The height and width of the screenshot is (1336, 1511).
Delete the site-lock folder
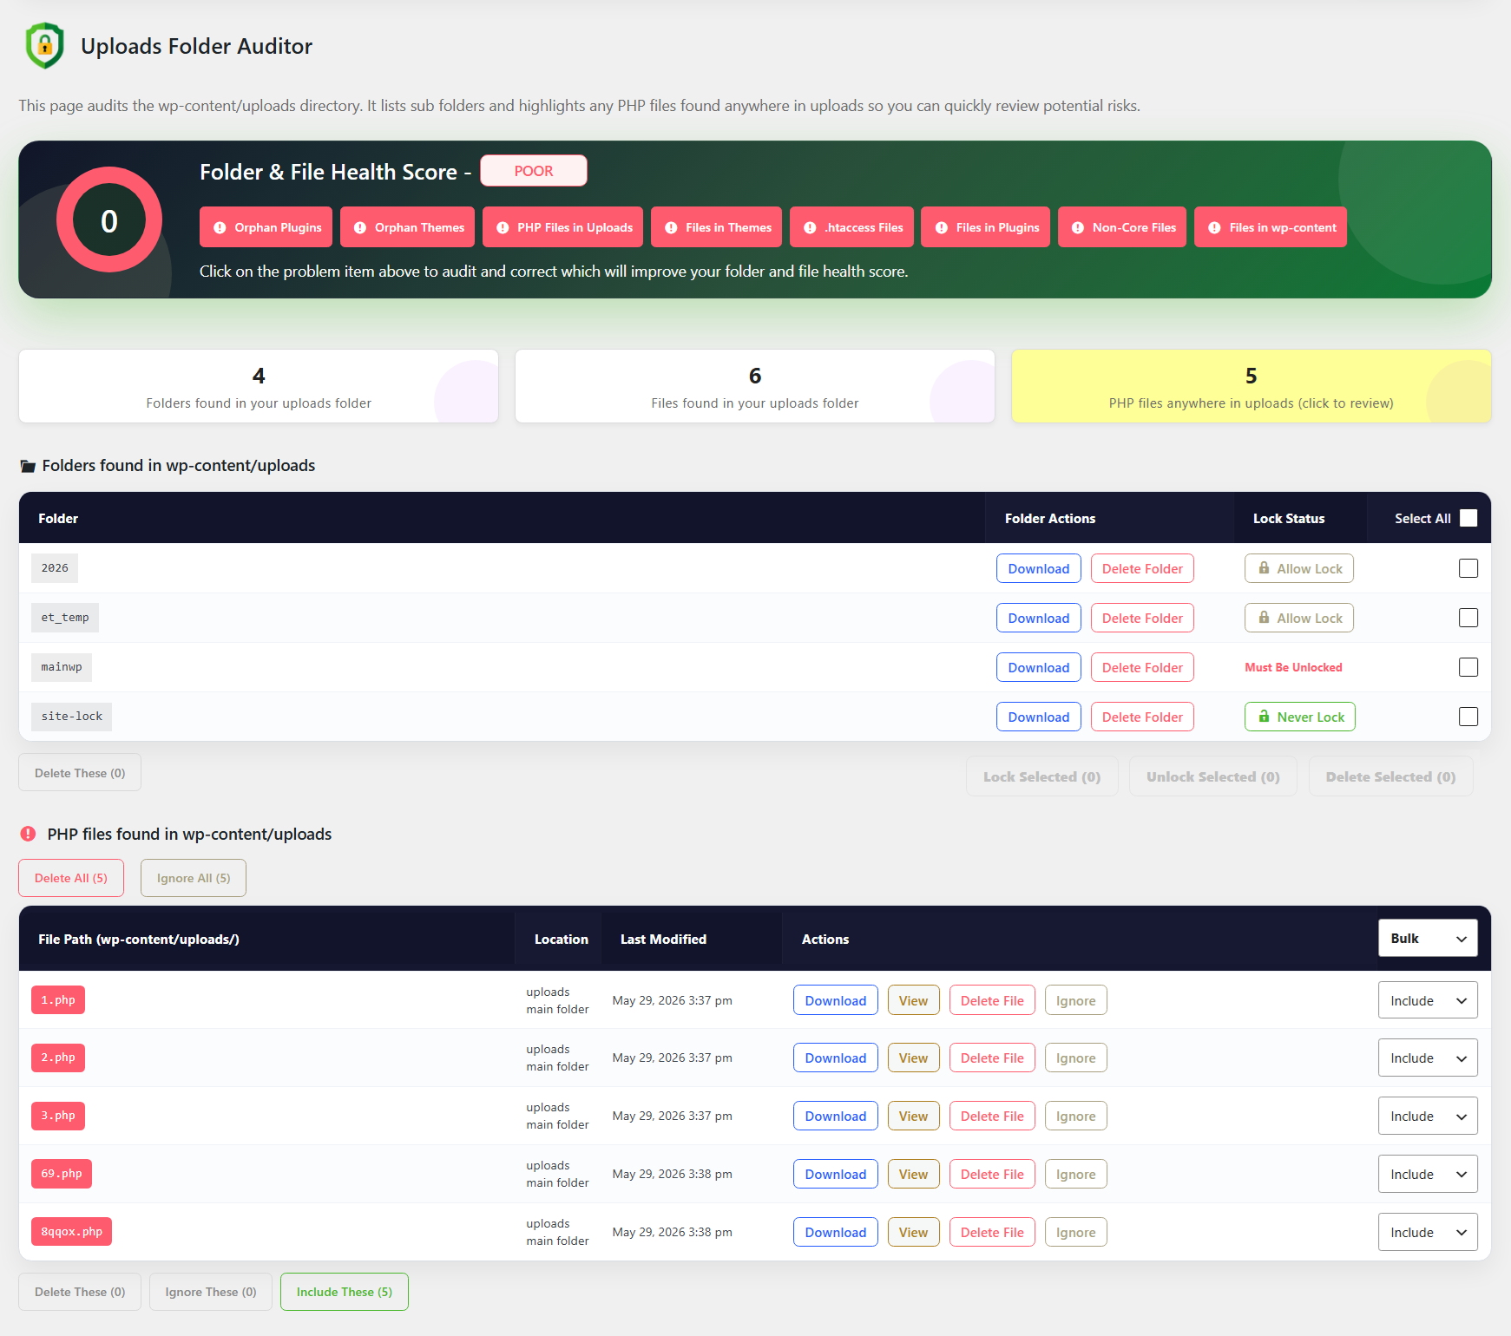click(1142, 717)
